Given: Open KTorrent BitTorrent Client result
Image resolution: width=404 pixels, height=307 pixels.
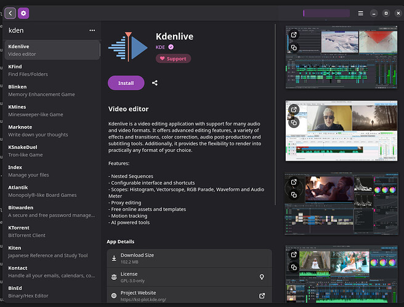Looking at the screenshot, I should click(x=52, y=231).
